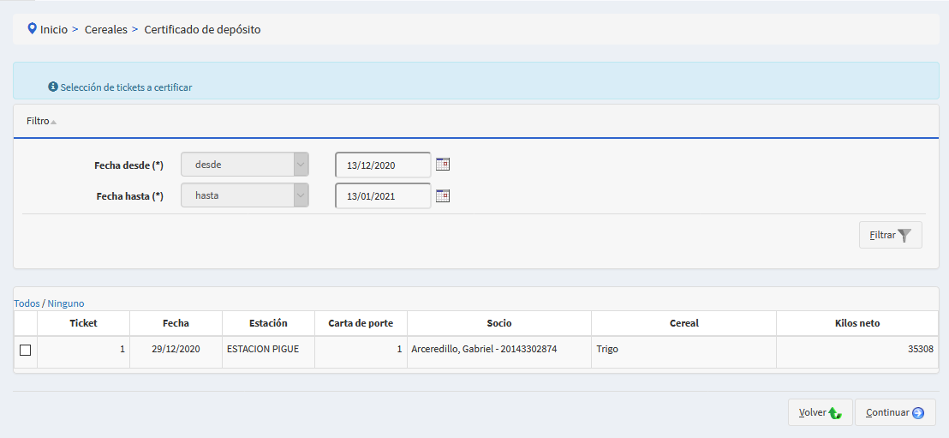Click the Certificado de depósito breadcrumb
This screenshot has width=949, height=438.
click(202, 29)
